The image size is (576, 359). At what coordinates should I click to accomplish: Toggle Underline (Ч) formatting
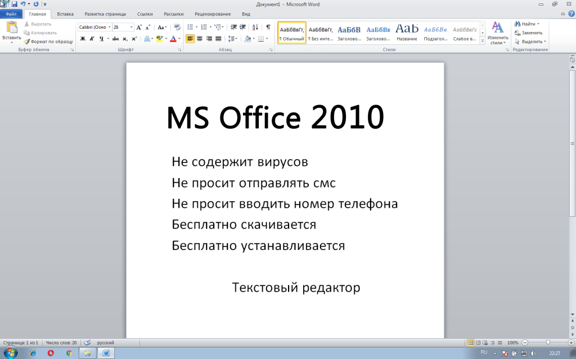(101, 39)
